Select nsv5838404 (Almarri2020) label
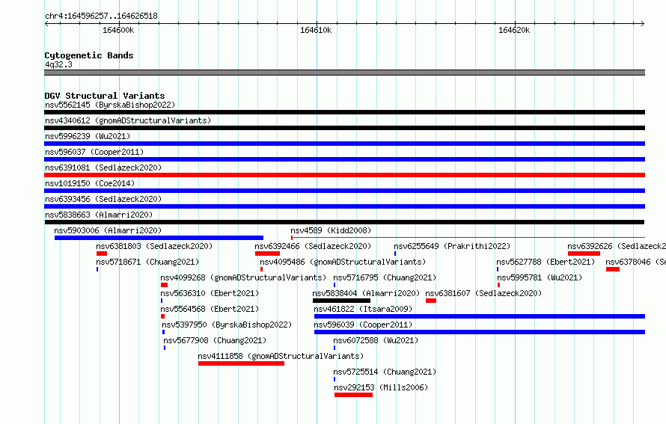This screenshot has height=424, width=666. tap(366, 293)
